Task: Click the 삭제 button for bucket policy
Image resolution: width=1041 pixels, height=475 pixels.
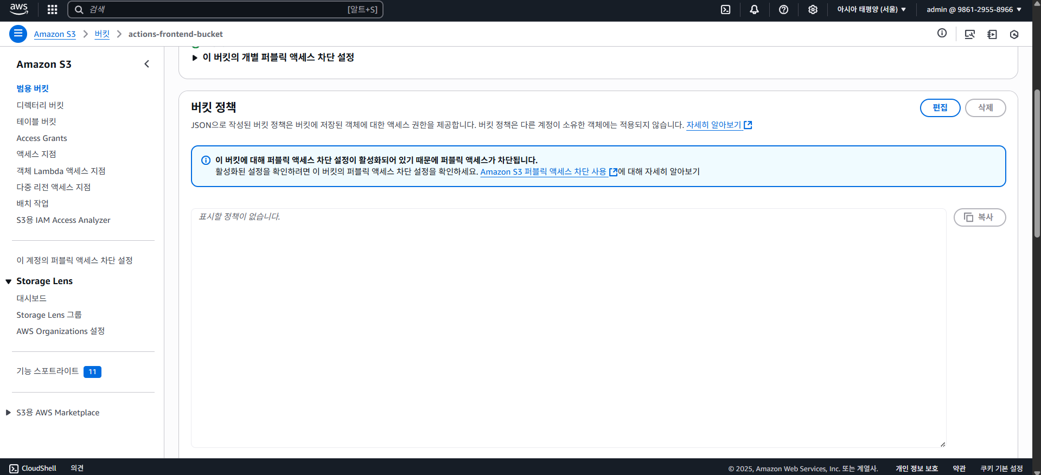Action: pos(985,108)
